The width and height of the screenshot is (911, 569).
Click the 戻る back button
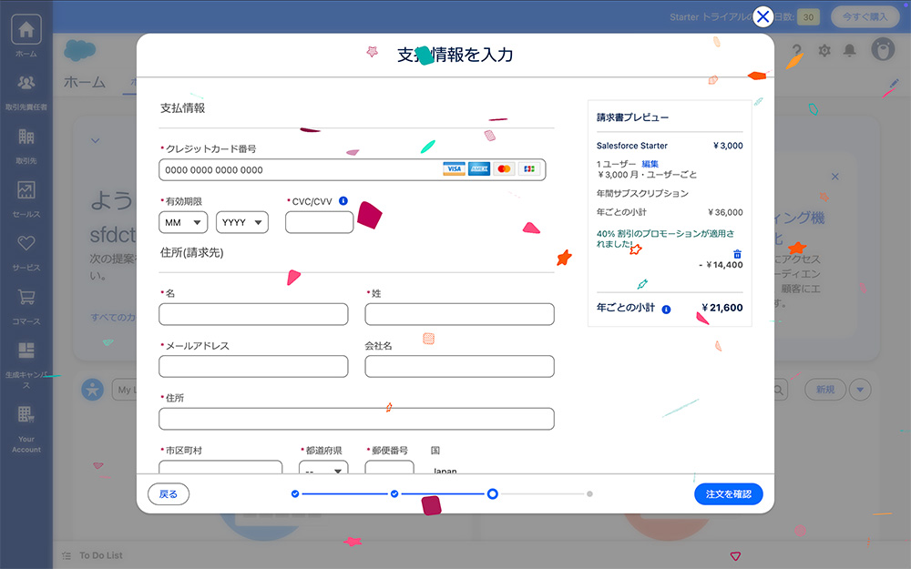169,494
